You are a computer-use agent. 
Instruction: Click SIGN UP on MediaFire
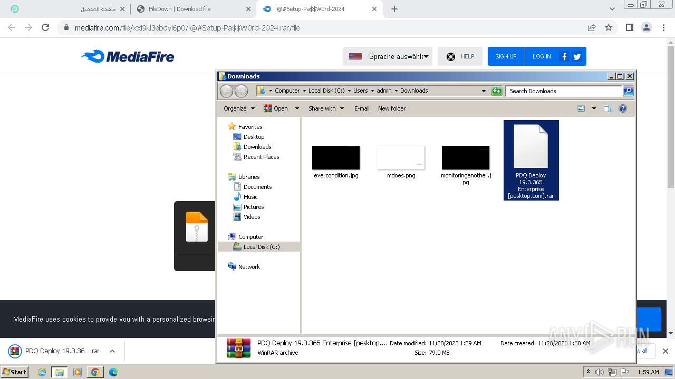(x=506, y=56)
